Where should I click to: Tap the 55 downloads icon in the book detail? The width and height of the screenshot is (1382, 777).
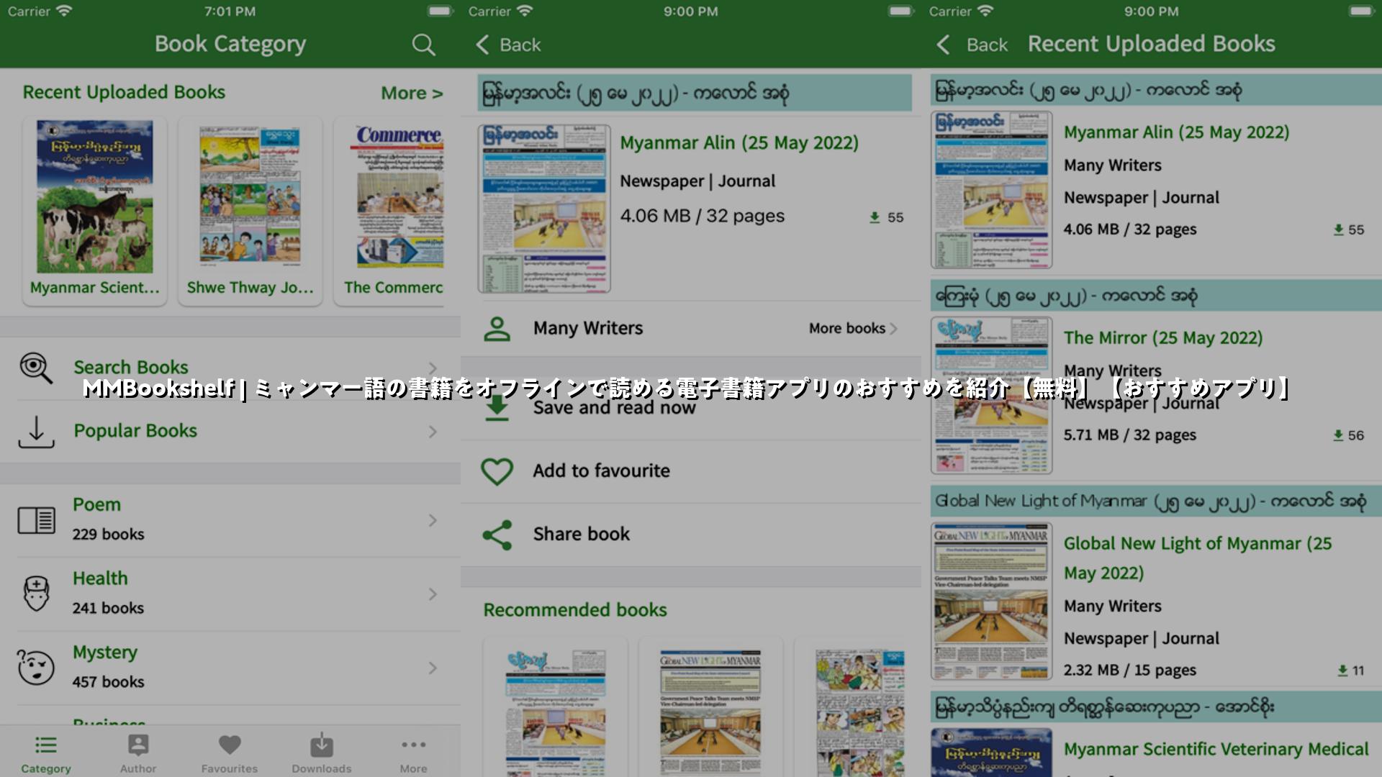[x=875, y=217]
